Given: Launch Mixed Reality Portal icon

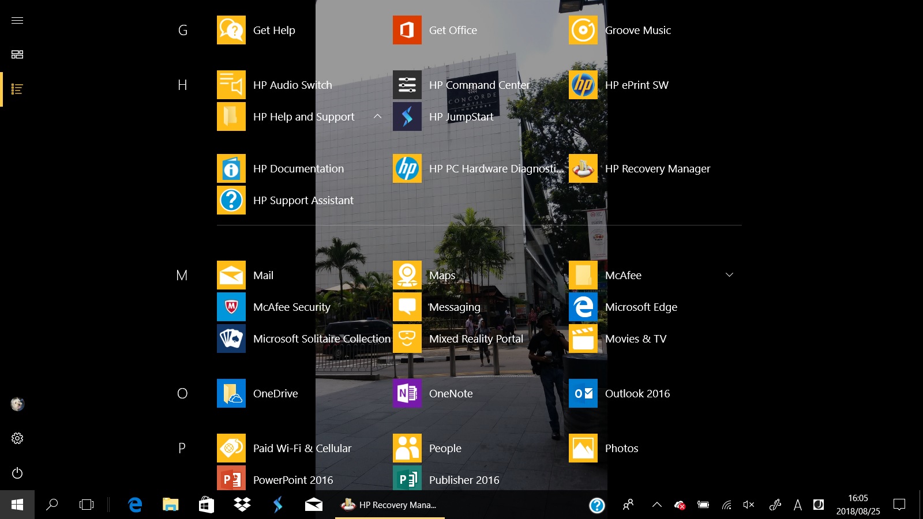Looking at the screenshot, I should coord(407,339).
